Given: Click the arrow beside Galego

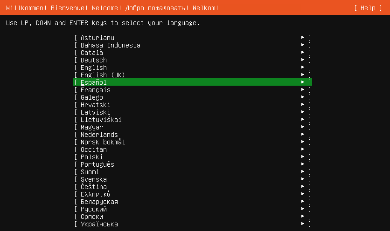Looking at the screenshot, I should tap(303, 97).
